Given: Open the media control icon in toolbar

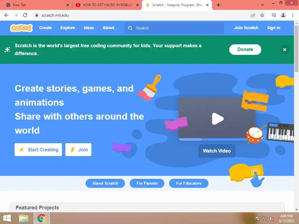Looking at the screenshot, I should tap(274, 15).
